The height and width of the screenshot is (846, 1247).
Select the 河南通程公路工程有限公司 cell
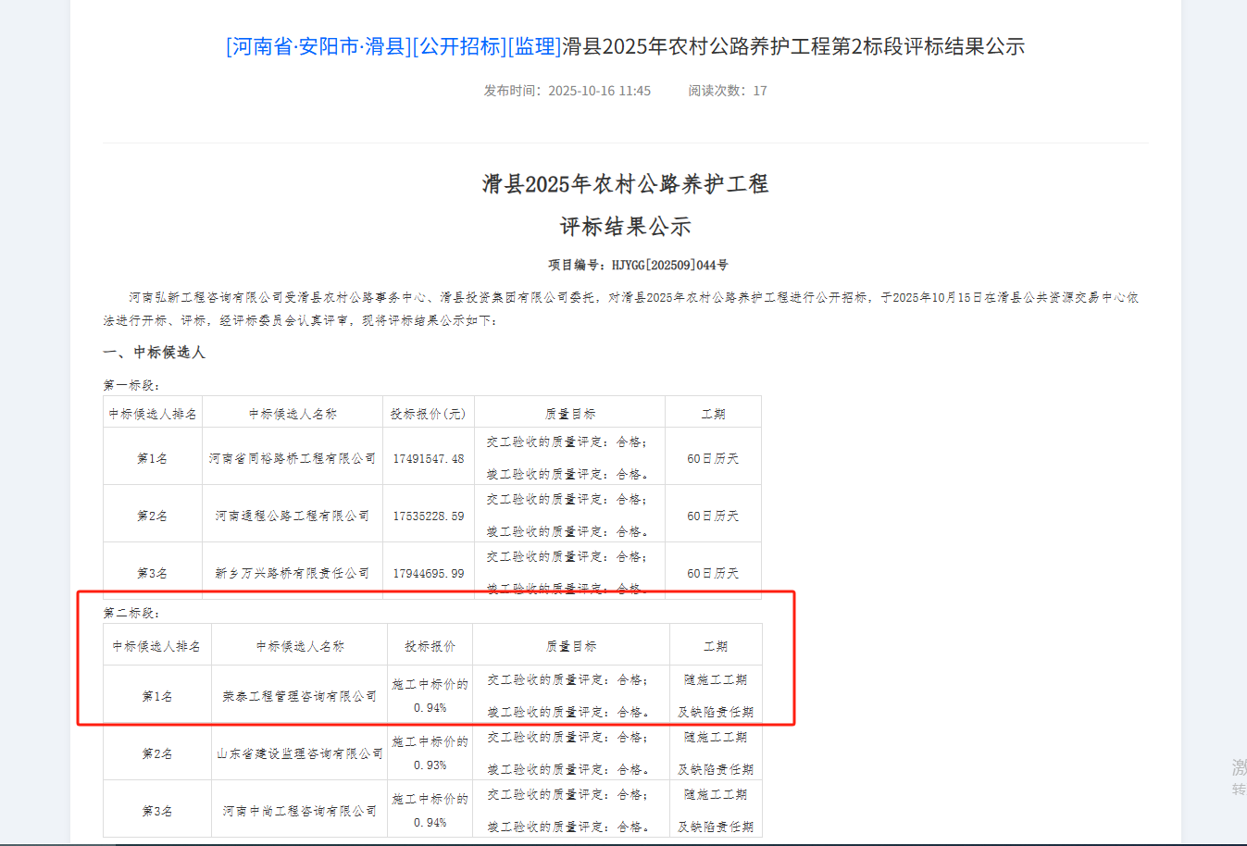coord(293,516)
